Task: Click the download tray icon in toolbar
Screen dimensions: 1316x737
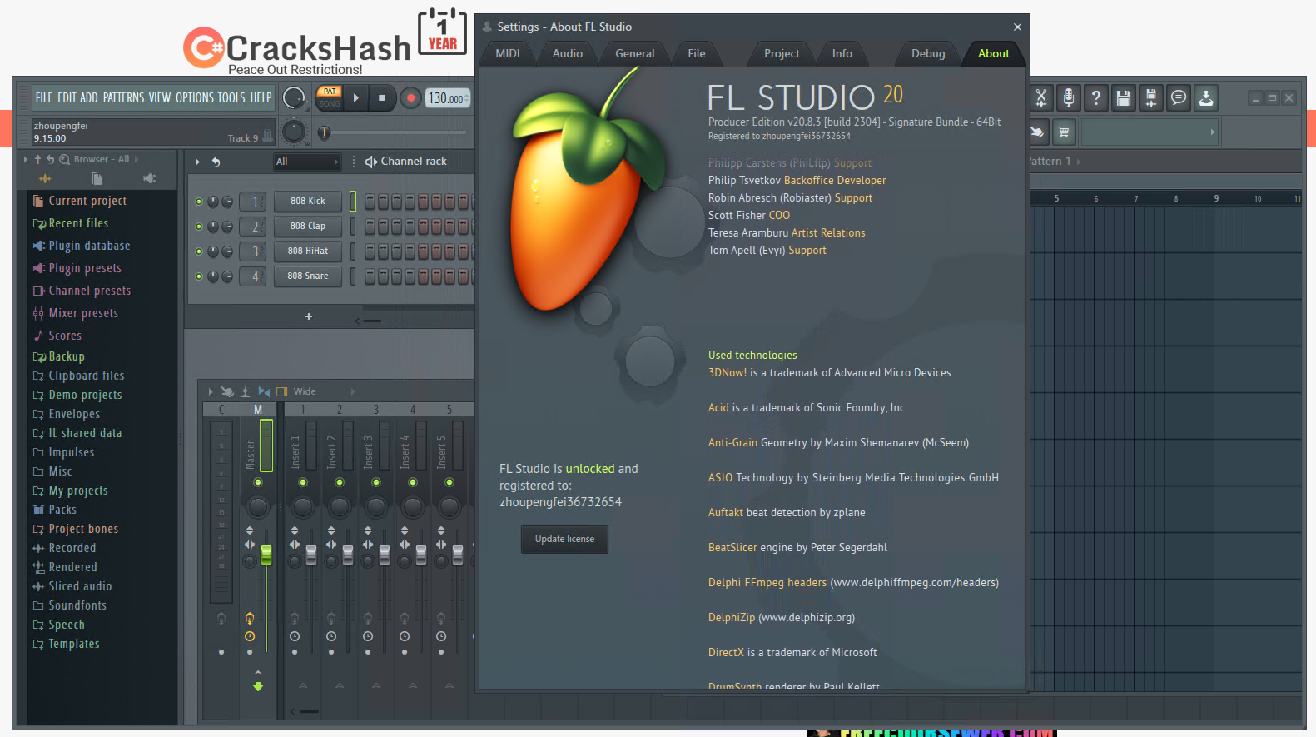Action: [x=1206, y=98]
